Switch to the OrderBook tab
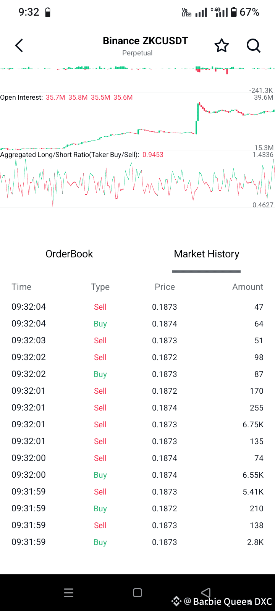The width and height of the screenshot is (275, 611). click(x=69, y=254)
